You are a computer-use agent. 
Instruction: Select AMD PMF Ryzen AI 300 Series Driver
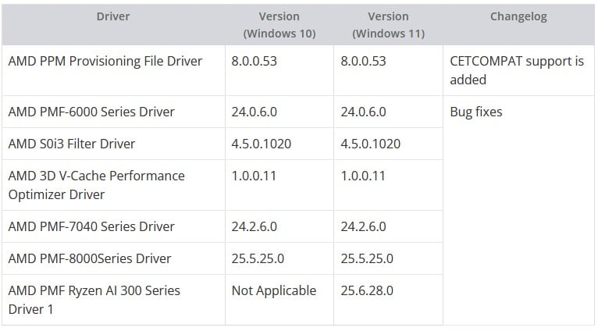94,300
